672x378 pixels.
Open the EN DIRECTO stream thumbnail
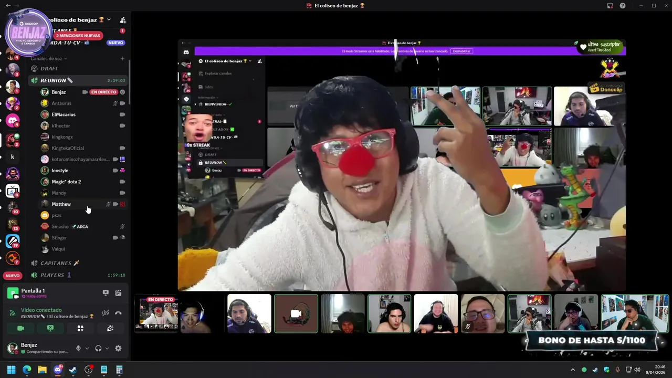(x=157, y=313)
